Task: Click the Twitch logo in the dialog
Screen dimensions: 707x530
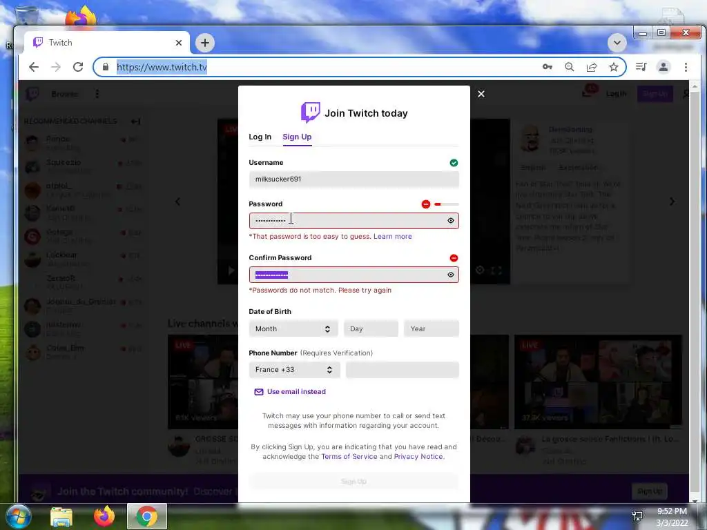Action: pos(310,112)
